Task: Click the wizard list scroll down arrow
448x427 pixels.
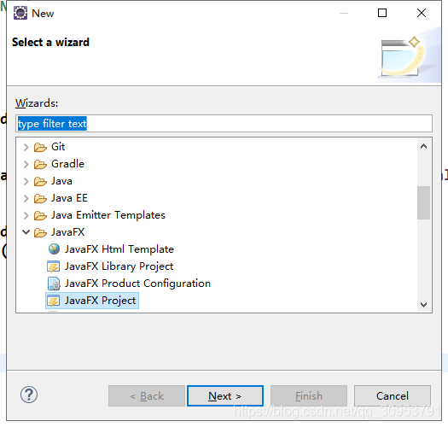Action: pyautogui.click(x=424, y=305)
